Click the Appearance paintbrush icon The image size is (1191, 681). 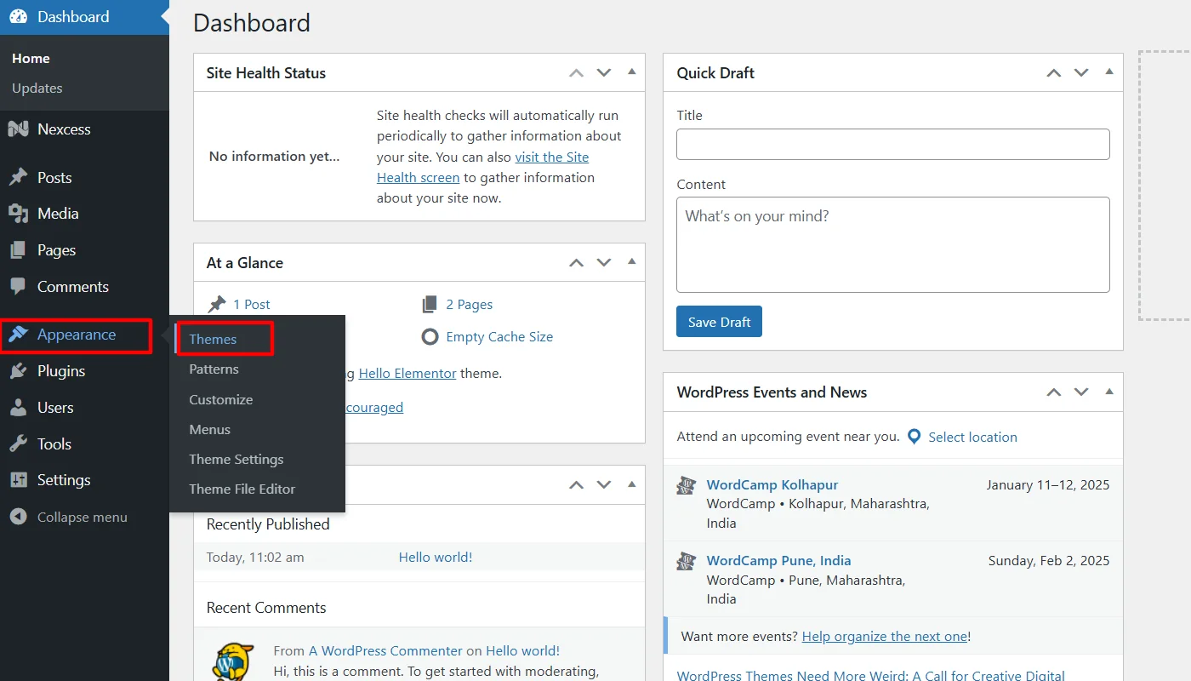click(18, 335)
